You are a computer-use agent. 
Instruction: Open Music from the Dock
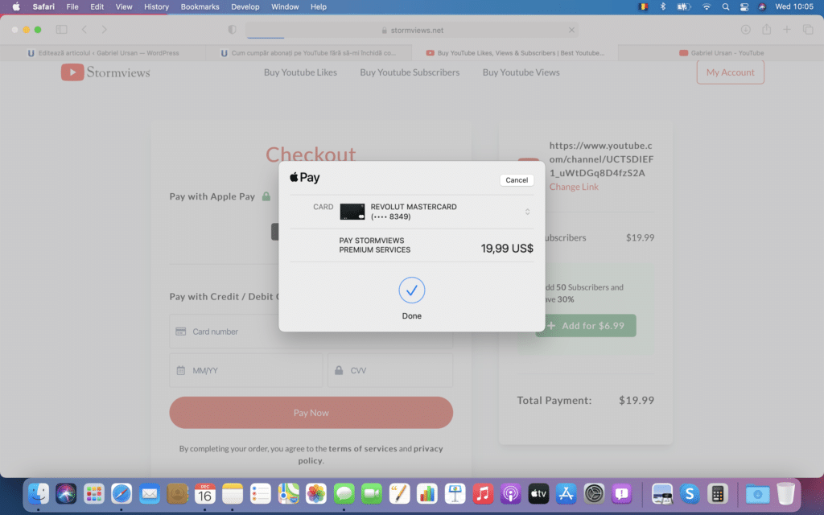point(483,494)
